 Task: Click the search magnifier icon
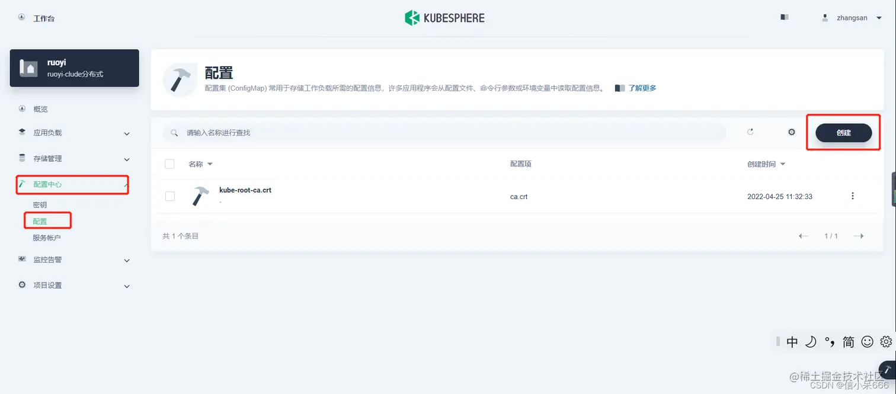point(174,133)
